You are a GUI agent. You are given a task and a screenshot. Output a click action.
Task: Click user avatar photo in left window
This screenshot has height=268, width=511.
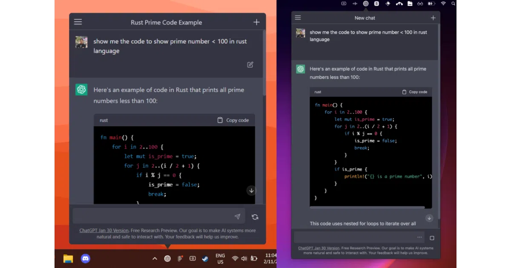pos(81,42)
